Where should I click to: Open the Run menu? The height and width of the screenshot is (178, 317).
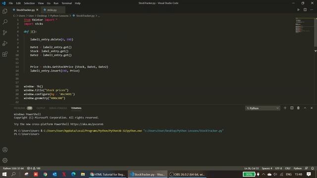point(56,3)
